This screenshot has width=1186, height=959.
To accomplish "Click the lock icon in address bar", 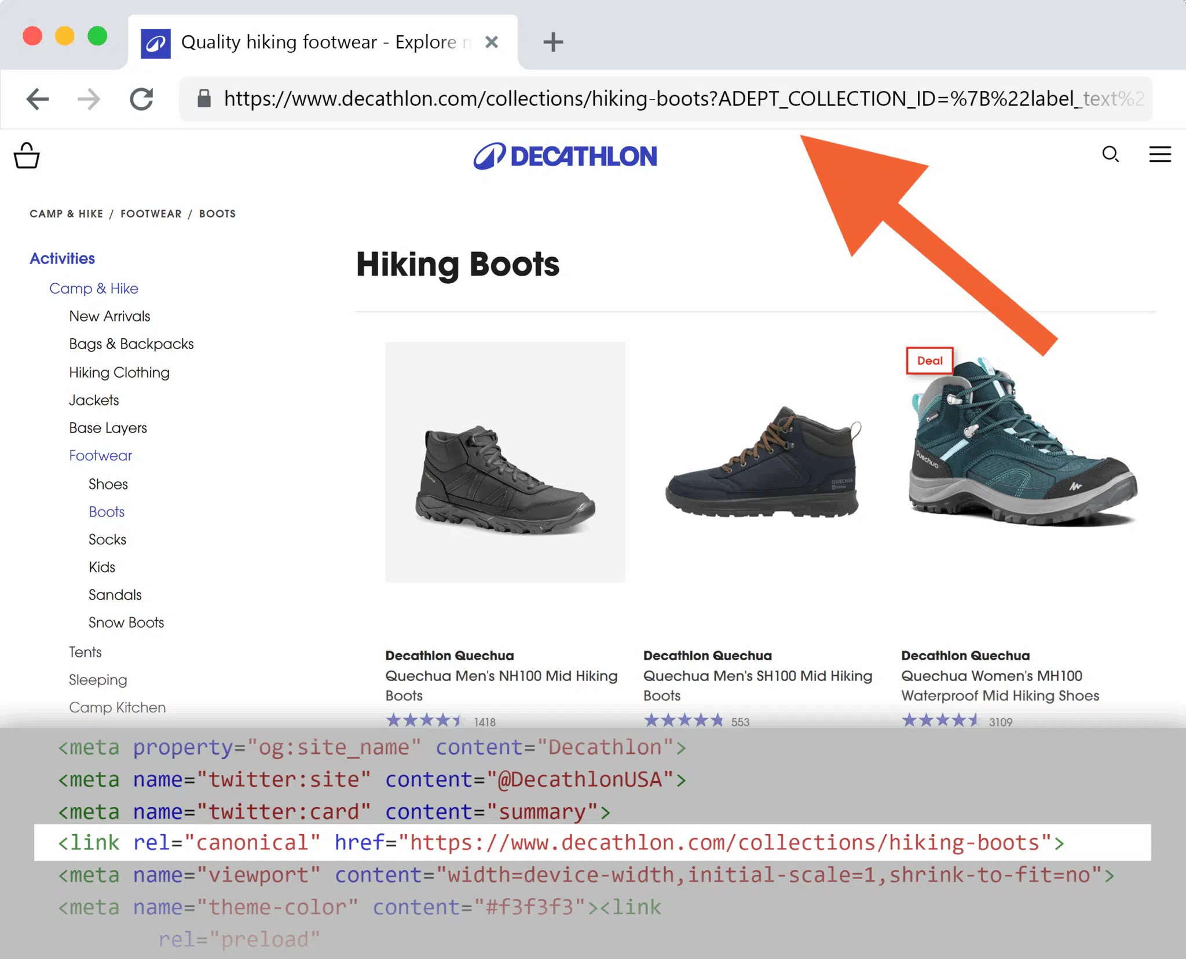I will click(204, 98).
